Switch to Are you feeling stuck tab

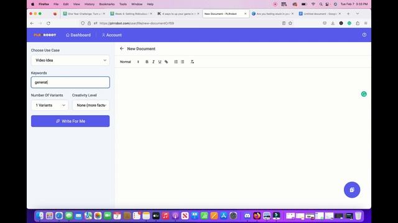pyautogui.click(x=272, y=14)
